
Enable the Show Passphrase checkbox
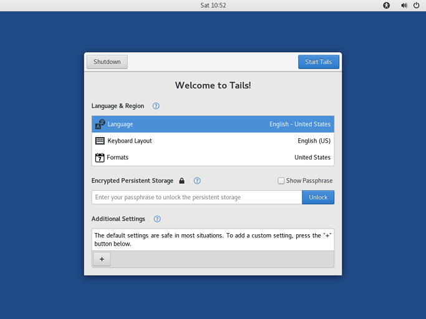pyautogui.click(x=281, y=181)
